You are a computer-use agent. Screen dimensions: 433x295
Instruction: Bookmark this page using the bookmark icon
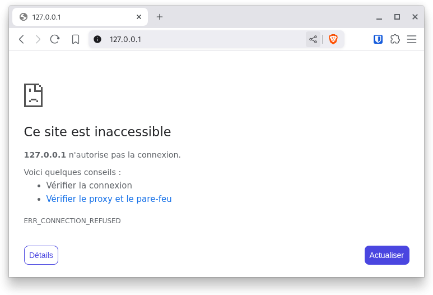click(76, 39)
